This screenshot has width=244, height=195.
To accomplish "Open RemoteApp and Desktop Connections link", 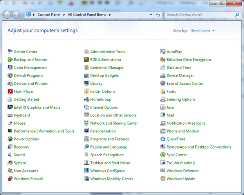I will coord(199,147).
